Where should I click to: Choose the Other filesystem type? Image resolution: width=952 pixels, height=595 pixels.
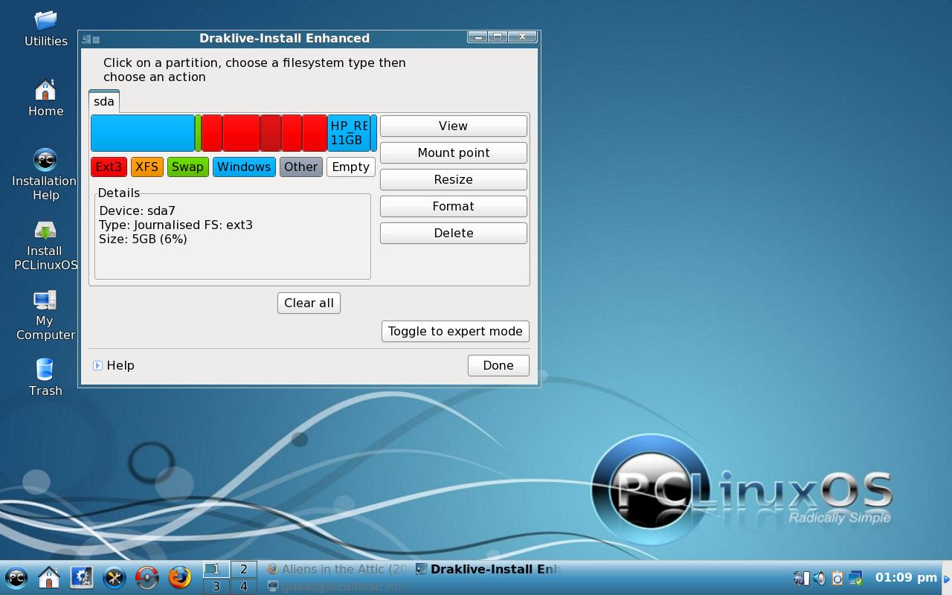(x=300, y=167)
